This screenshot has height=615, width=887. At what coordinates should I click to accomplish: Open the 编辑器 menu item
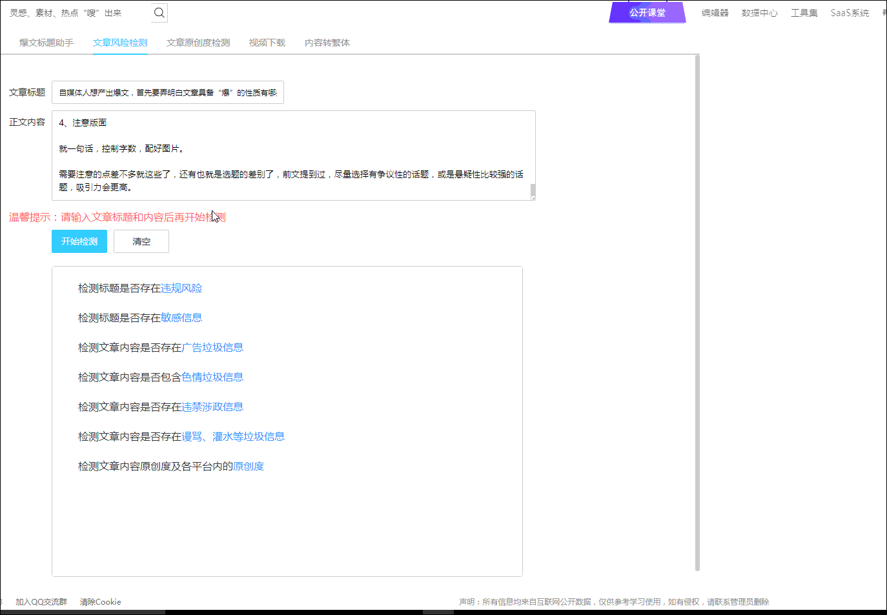point(715,13)
